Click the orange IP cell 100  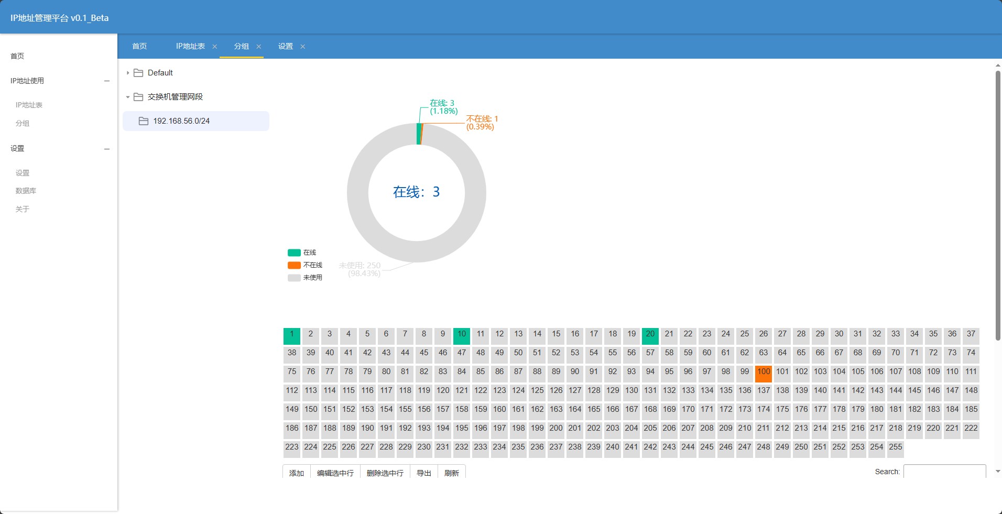[764, 374]
